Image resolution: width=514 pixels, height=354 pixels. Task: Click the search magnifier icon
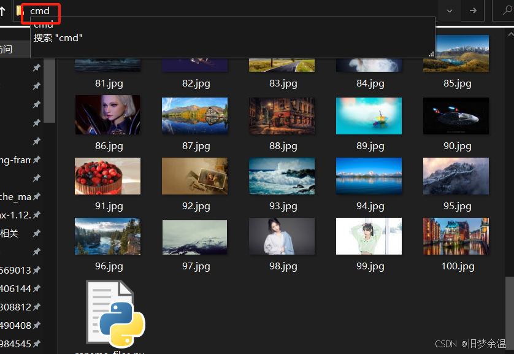[505, 10]
